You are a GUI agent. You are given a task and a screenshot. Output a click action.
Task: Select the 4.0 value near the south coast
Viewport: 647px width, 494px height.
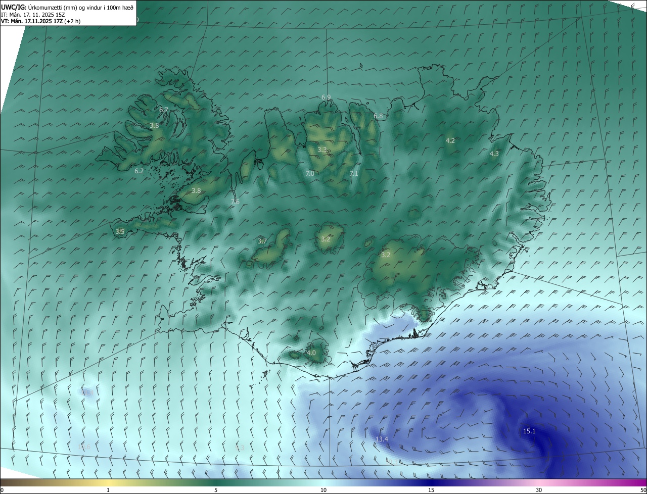click(311, 353)
